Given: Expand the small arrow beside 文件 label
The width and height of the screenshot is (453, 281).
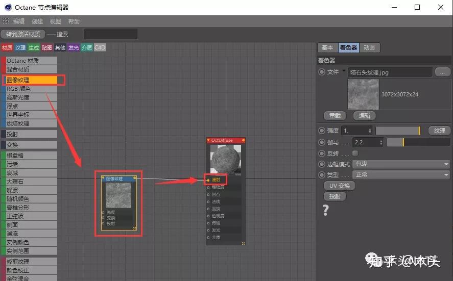Looking at the screenshot, I should point(344,70).
